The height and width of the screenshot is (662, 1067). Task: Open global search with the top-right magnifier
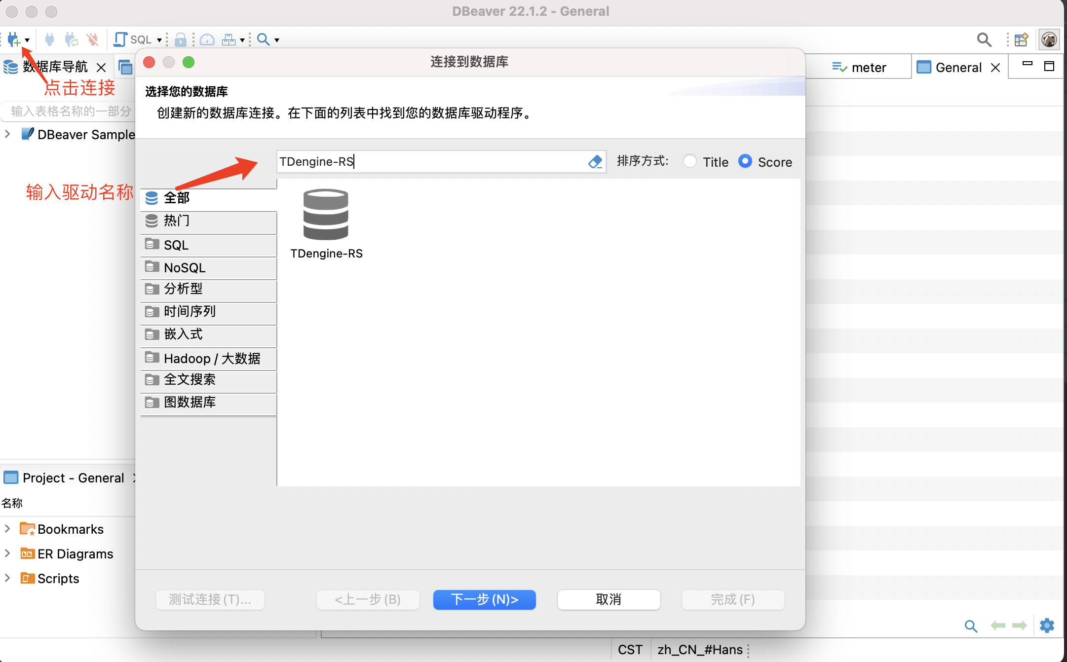pos(984,39)
